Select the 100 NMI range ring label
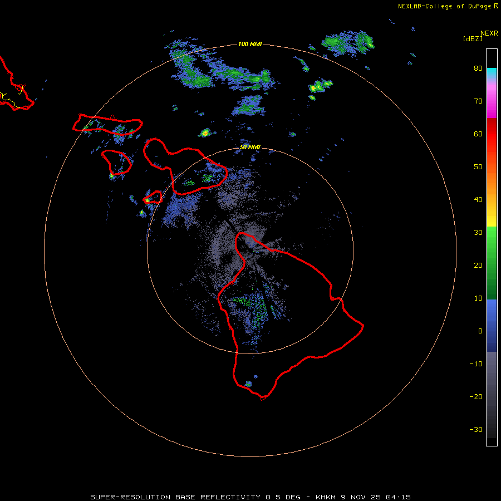The image size is (501, 501). (x=250, y=44)
